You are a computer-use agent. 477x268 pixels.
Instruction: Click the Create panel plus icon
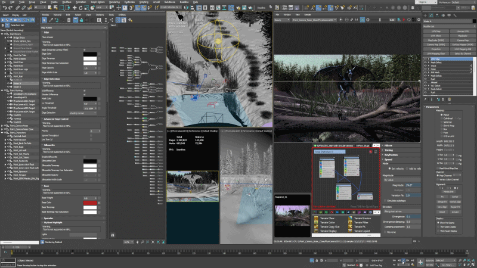(x=425, y=15)
